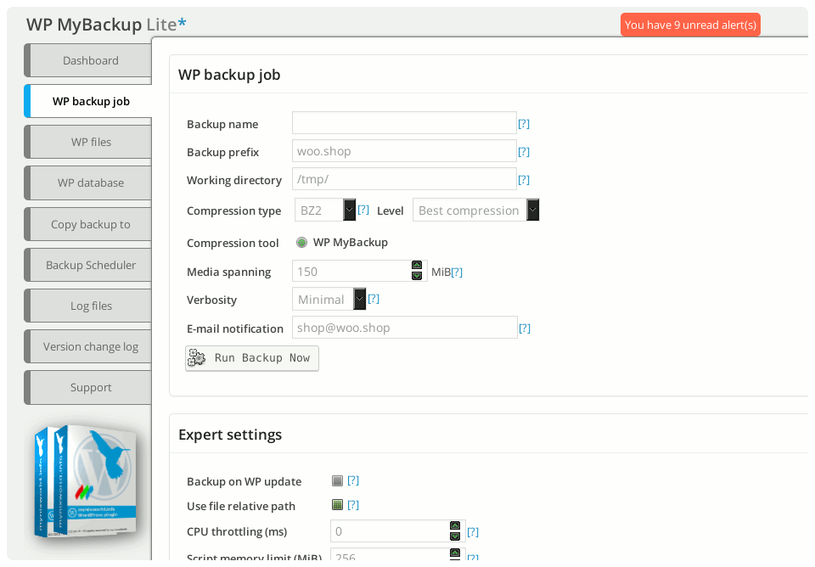Open help for Backup name

pos(524,124)
